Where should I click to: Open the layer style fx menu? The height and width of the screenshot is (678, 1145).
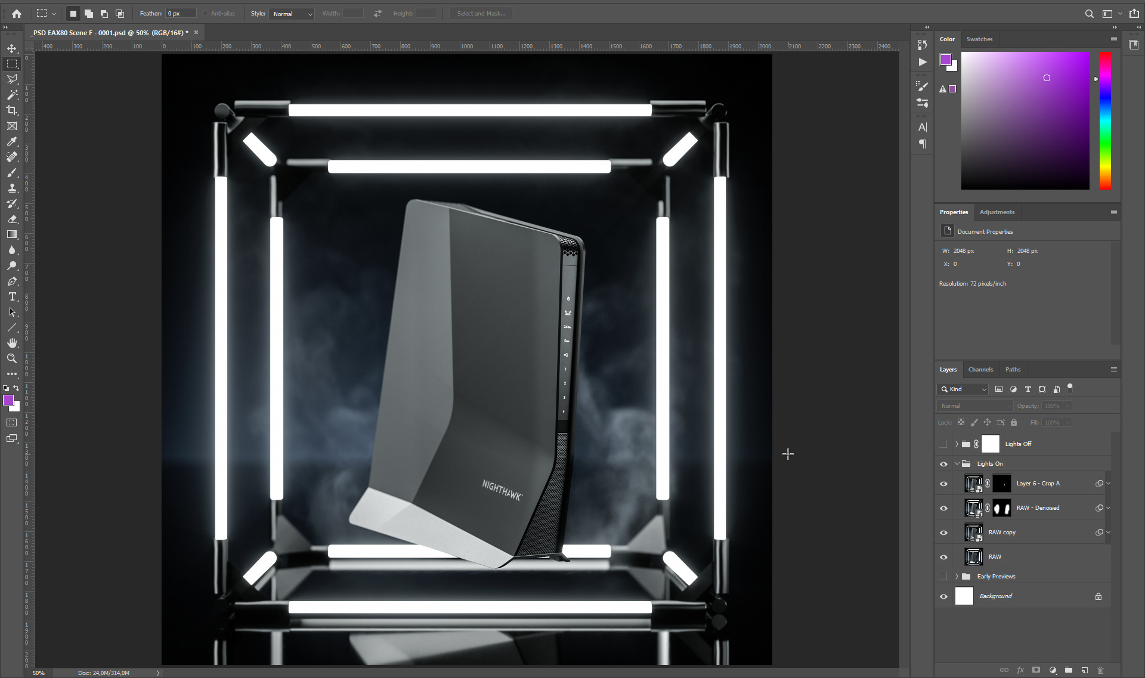1020,670
